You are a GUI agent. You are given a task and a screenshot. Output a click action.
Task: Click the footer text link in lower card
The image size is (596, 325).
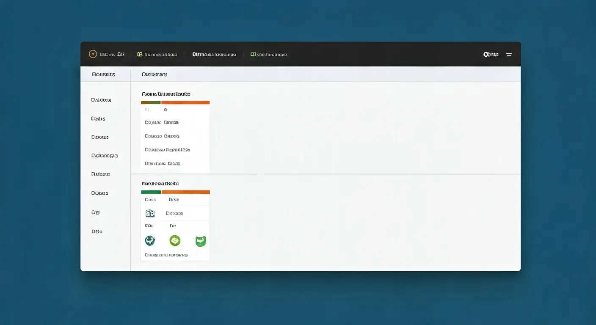166,255
